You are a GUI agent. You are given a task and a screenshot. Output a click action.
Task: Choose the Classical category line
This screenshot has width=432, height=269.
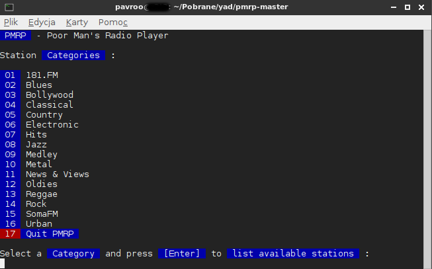pos(49,105)
